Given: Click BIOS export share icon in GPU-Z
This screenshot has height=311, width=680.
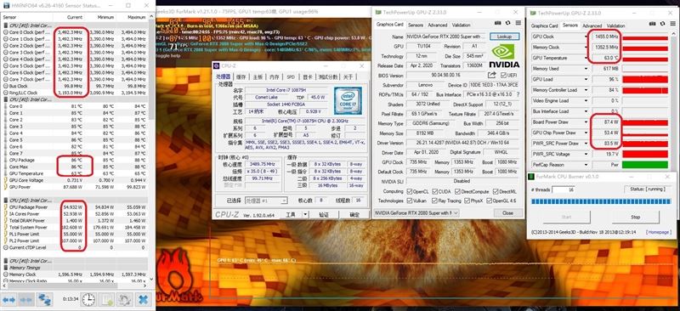Looking at the screenshot, I should [492, 75].
